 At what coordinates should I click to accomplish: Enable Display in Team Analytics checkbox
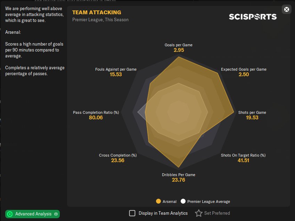tap(132, 213)
